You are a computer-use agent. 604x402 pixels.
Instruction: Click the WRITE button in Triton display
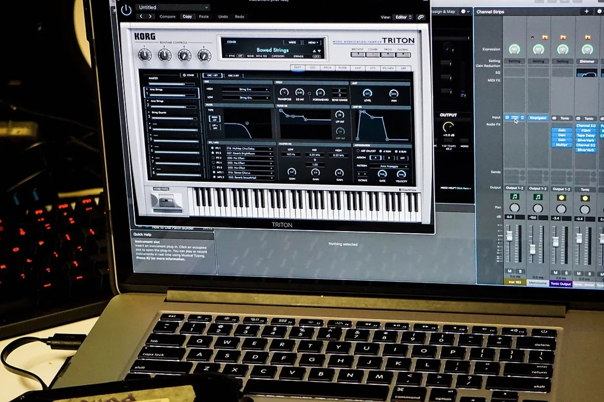coord(293,42)
